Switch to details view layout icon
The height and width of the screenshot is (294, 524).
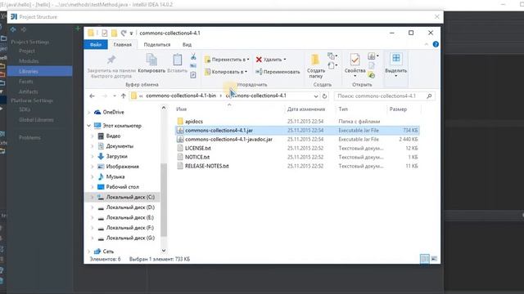[x=425, y=259]
